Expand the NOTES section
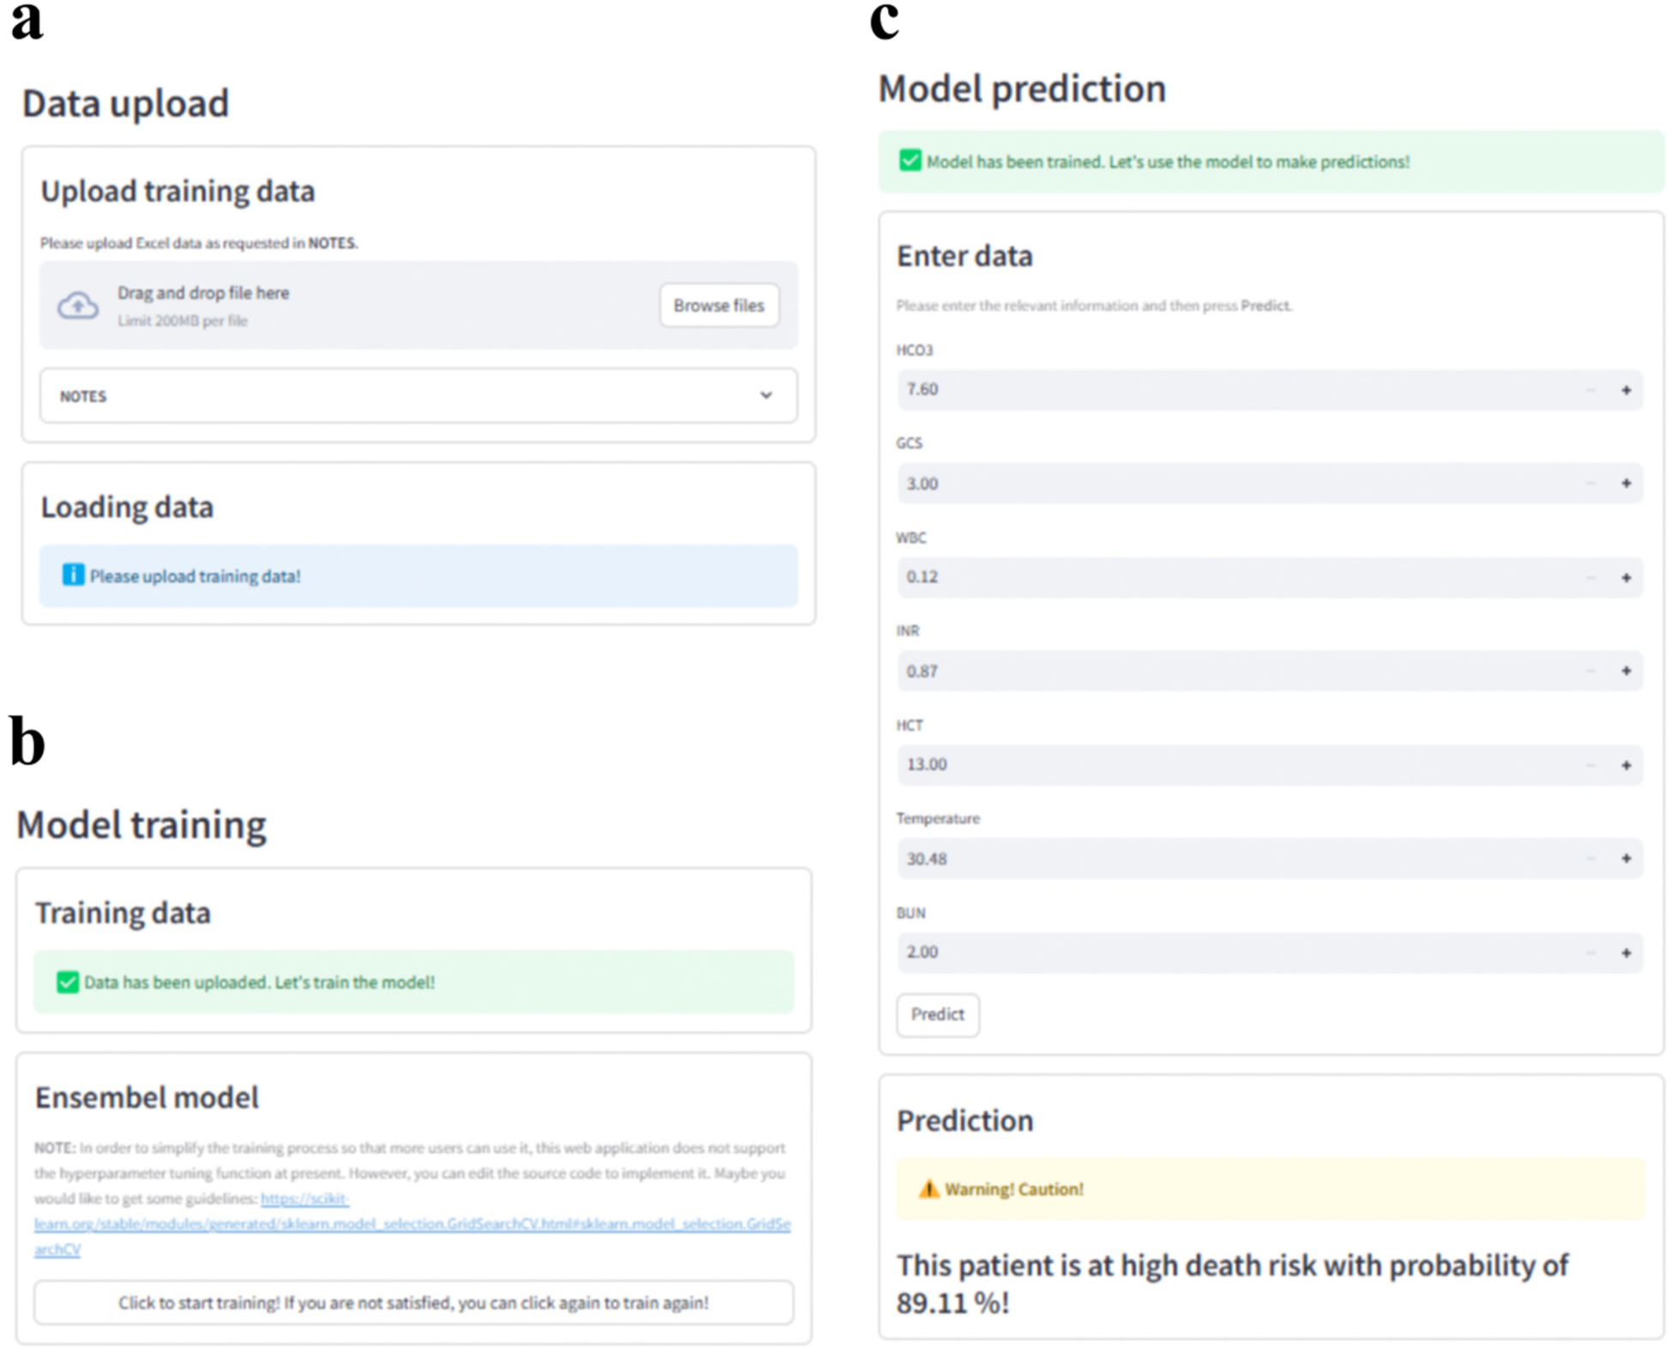Viewport: 1667px width, 1348px height. pos(418,396)
